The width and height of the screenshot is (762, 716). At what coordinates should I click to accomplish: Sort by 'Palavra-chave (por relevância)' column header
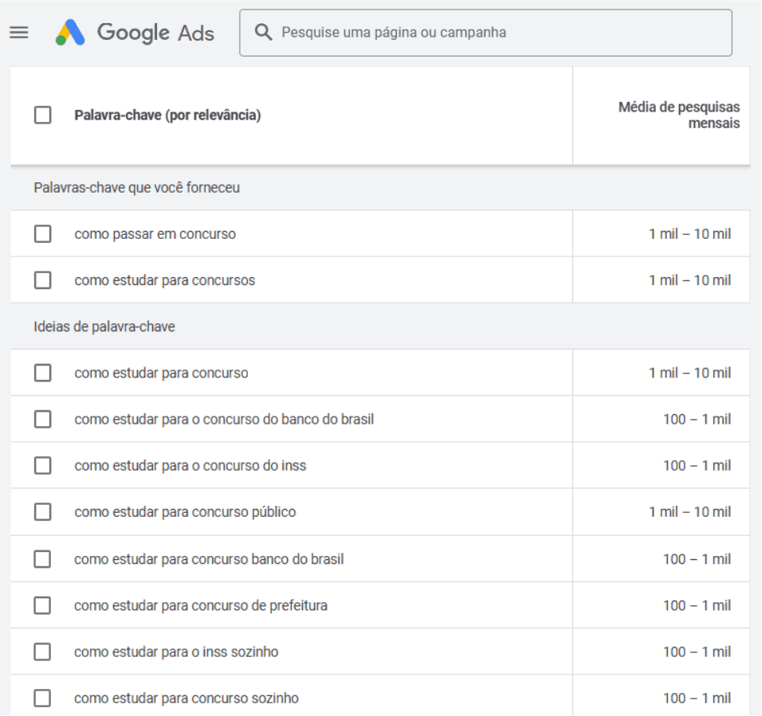coord(167,115)
